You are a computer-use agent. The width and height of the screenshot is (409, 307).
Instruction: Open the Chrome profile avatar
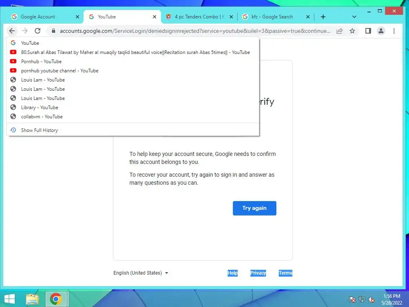coord(381,31)
